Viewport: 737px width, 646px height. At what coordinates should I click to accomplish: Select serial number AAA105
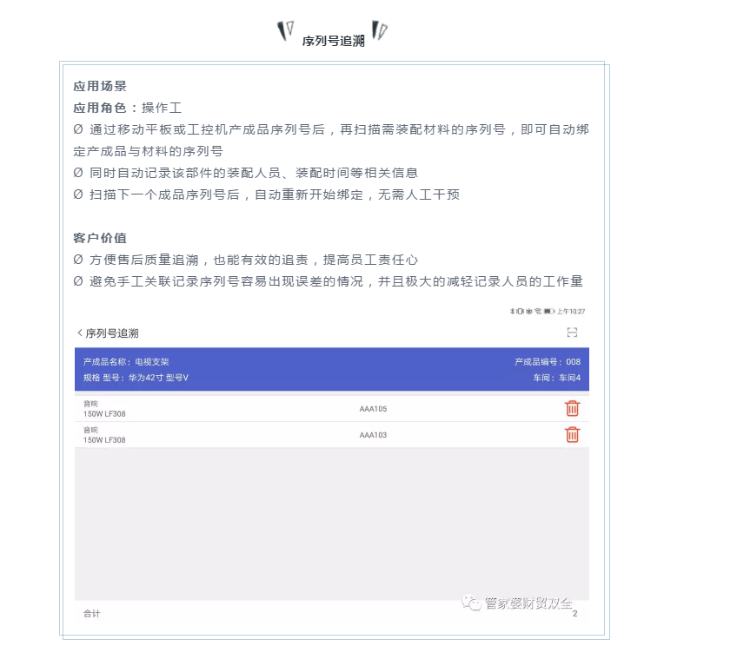click(373, 409)
